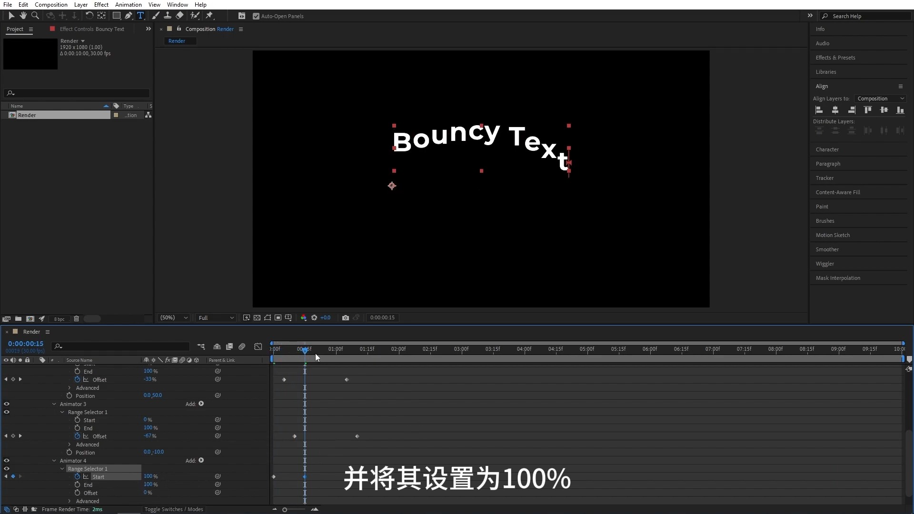Viewport: 914px width, 514px height.
Task: Collapse Range Selector 1 under Animator 3
Action: point(62,412)
